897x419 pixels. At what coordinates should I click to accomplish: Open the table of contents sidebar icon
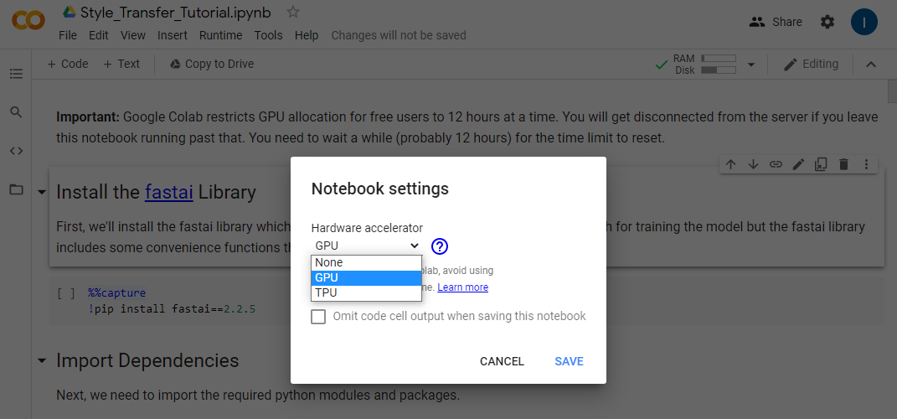coord(16,74)
